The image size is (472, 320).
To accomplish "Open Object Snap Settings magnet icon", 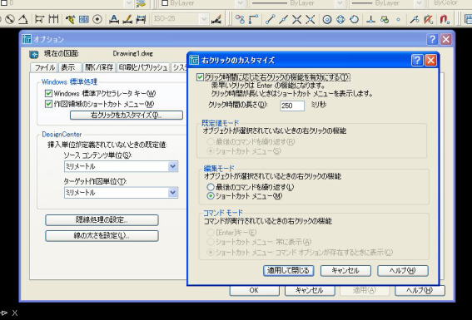I will click(x=445, y=19).
